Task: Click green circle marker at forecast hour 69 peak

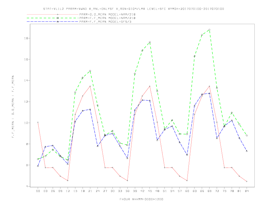Action: pyautogui.click(x=210, y=30)
